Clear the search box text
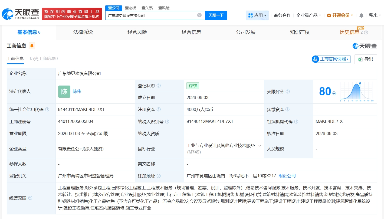 (x=199, y=15)
